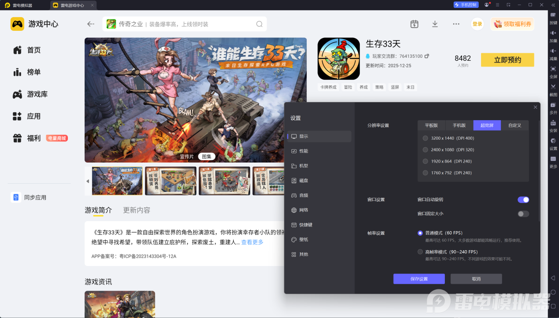Click 手机控制 phone control button
The image size is (559, 318).
[x=466, y=5]
